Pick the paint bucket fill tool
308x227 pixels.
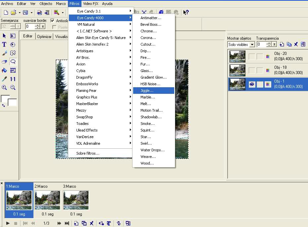coord(4,70)
